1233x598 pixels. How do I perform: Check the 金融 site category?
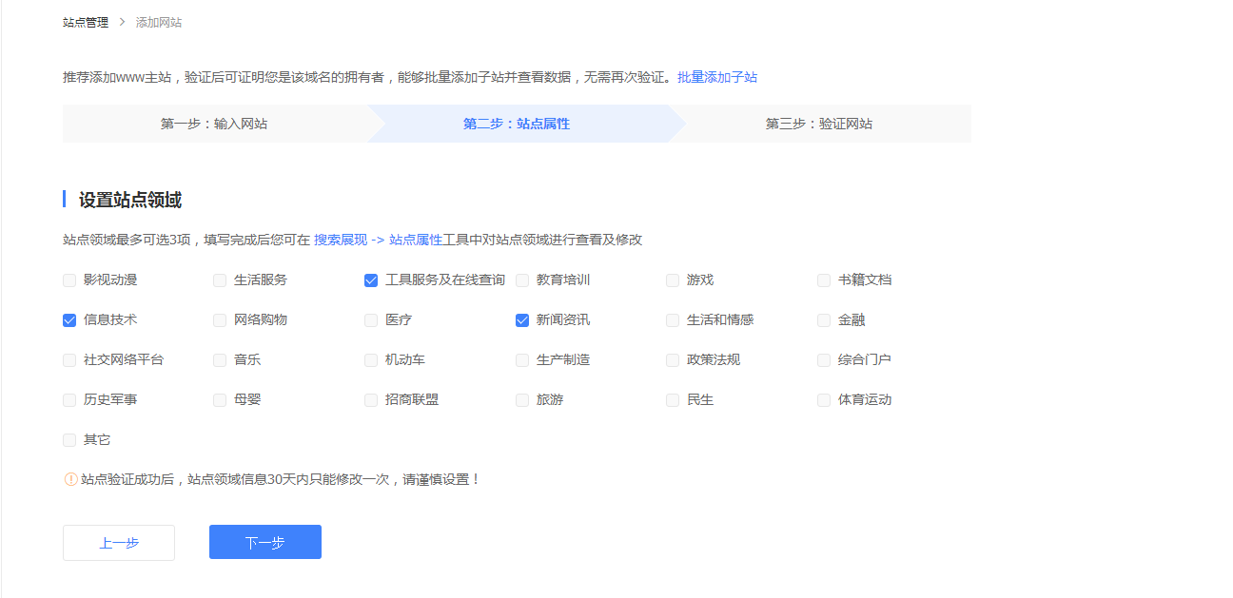point(823,319)
